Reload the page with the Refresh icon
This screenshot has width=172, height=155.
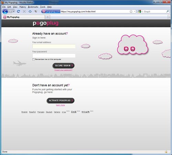[18, 11]
